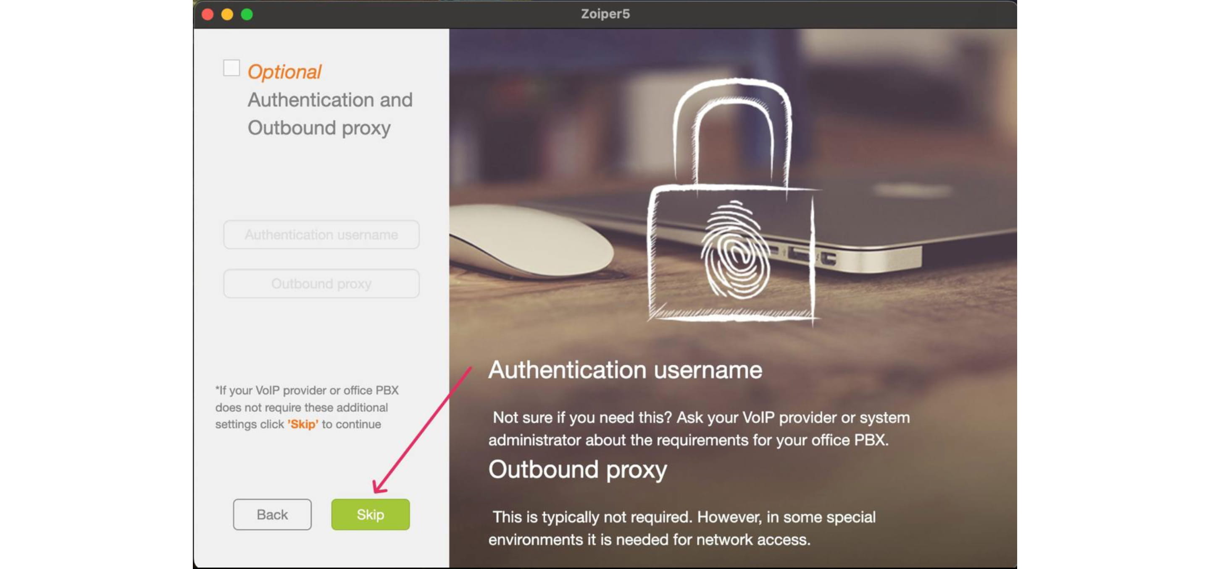Image resolution: width=1210 pixels, height=569 pixels.
Task: Maximize Zoiper5 using the green button
Action: click(x=247, y=15)
